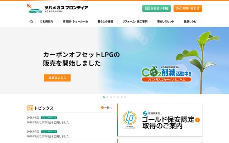Select the first carousel slide dot
The image size is (229, 143).
(104, 97)
